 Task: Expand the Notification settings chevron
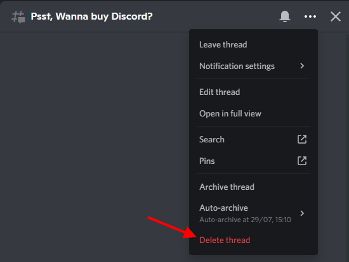pyautogui.click(x=302, y=66)
